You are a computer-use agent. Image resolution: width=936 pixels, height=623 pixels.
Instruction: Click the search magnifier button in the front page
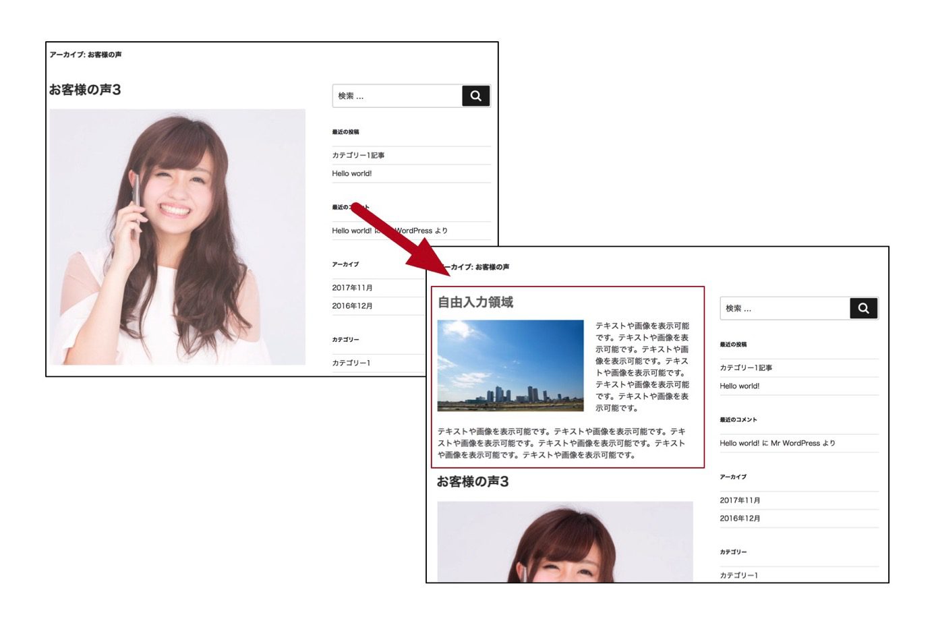(x=864, y=308)
